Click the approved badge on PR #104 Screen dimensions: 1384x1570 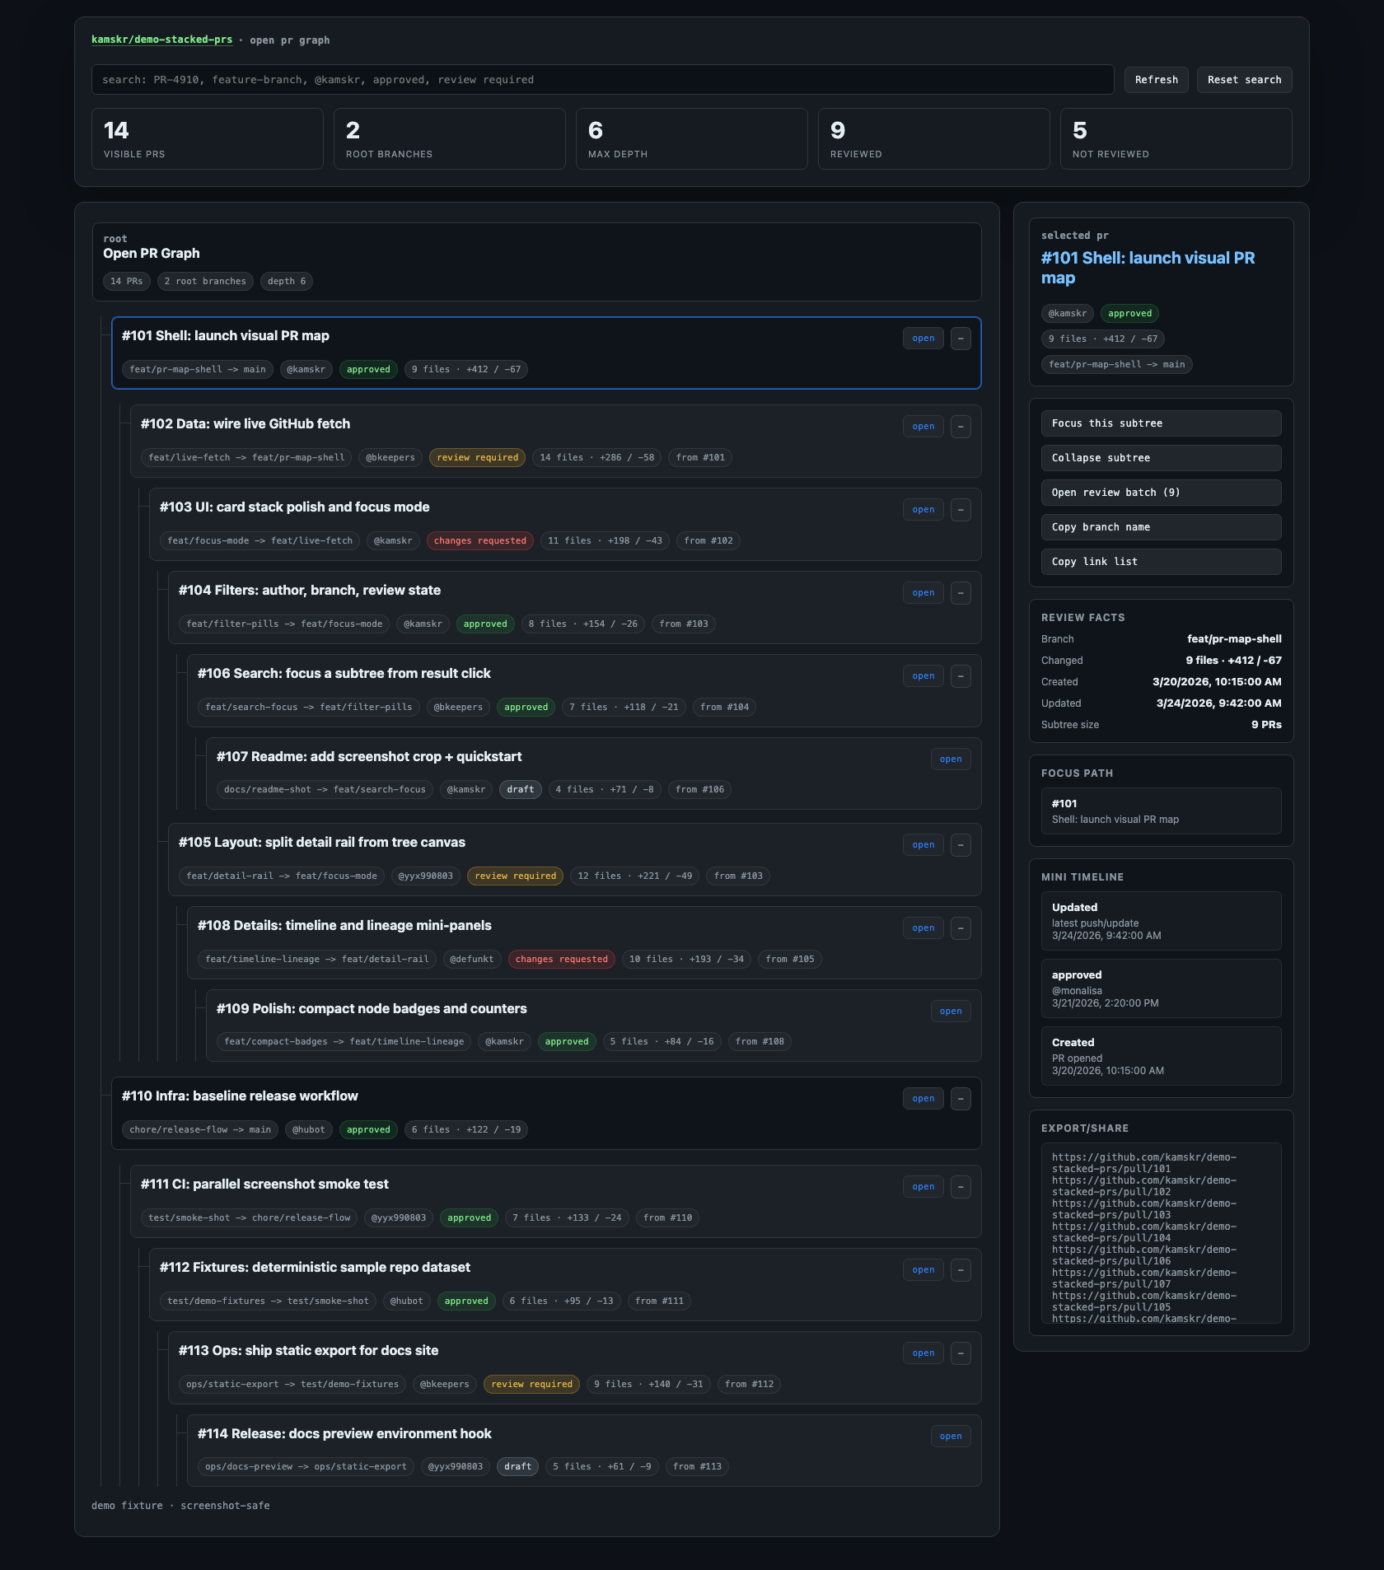click(485, 624)
